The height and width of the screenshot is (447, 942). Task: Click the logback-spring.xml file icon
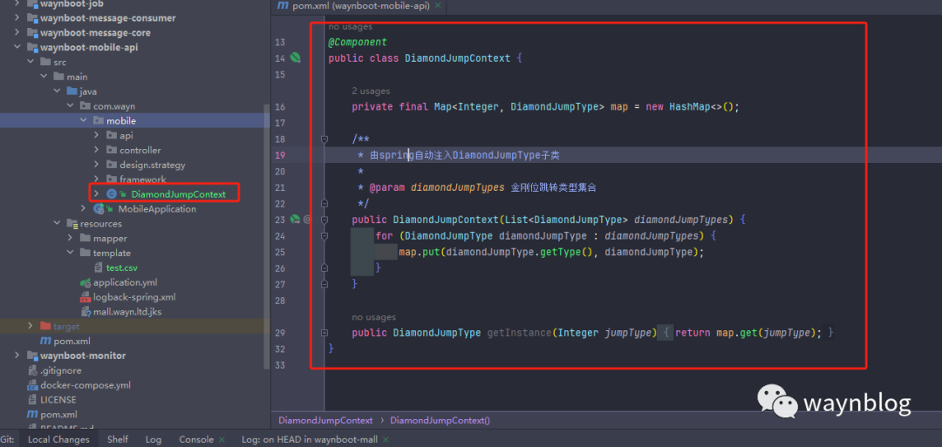tap(85, 297)
